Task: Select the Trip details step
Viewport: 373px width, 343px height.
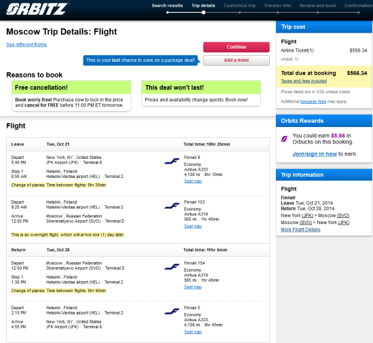Action: 203,5
